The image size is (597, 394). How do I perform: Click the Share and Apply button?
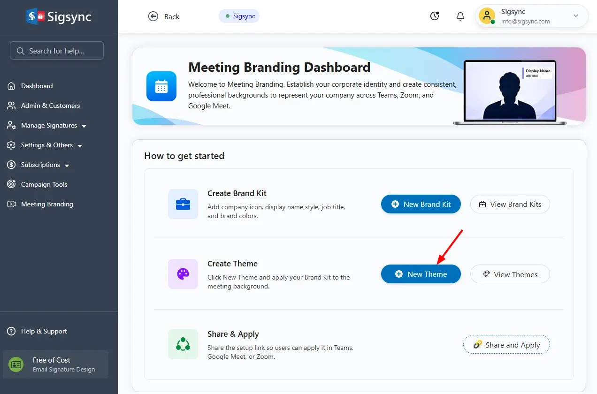506,345
